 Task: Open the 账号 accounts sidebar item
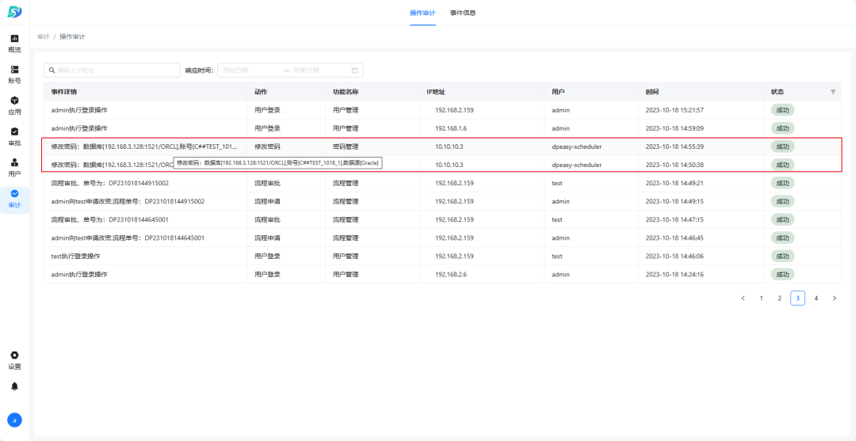(15, 74)
